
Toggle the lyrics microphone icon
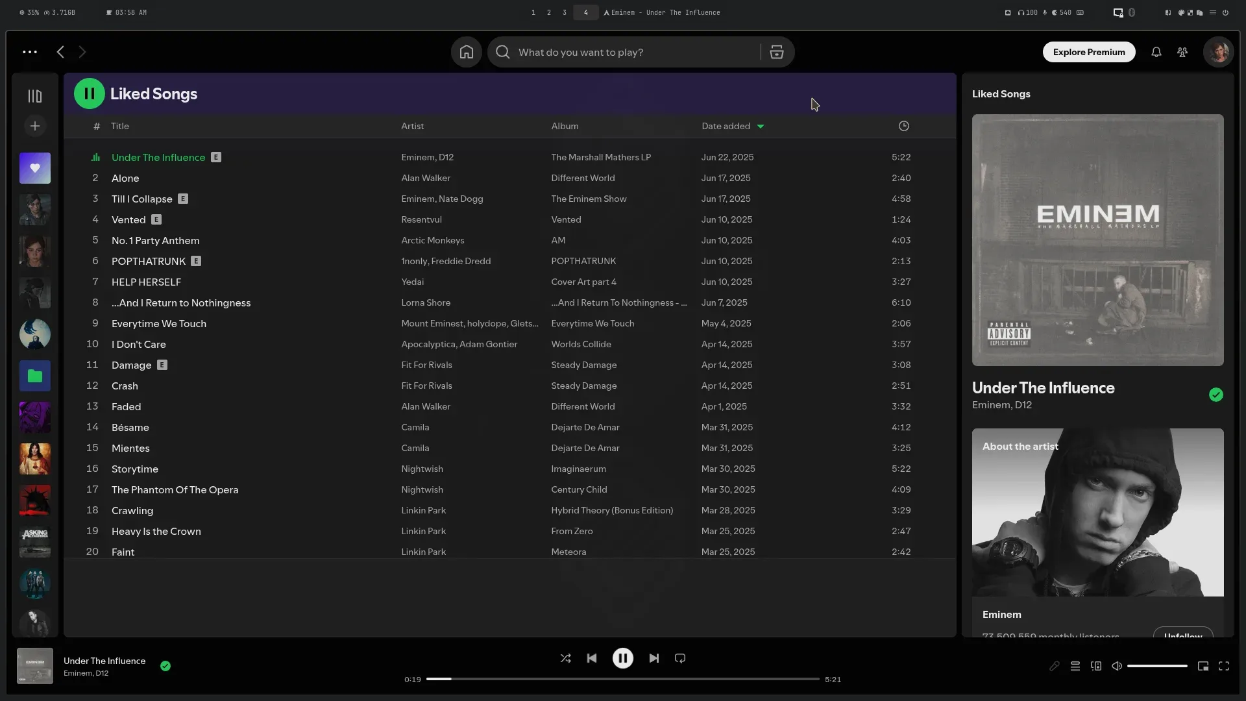pyautogui.click(x=1055, y=666)
